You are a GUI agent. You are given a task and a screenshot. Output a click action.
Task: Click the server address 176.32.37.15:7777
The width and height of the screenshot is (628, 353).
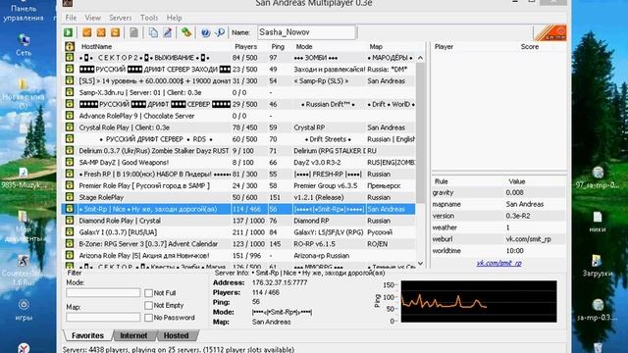coord(280,282)
